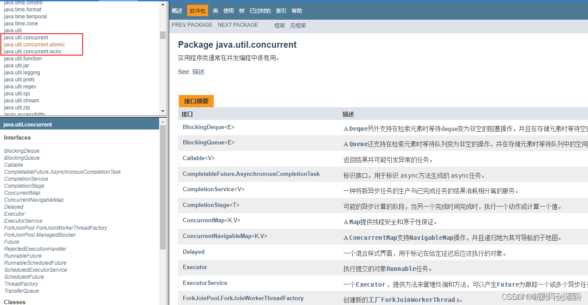Open java.util.function package
Viewport: 588px width, 305px height.
(23, 59)
